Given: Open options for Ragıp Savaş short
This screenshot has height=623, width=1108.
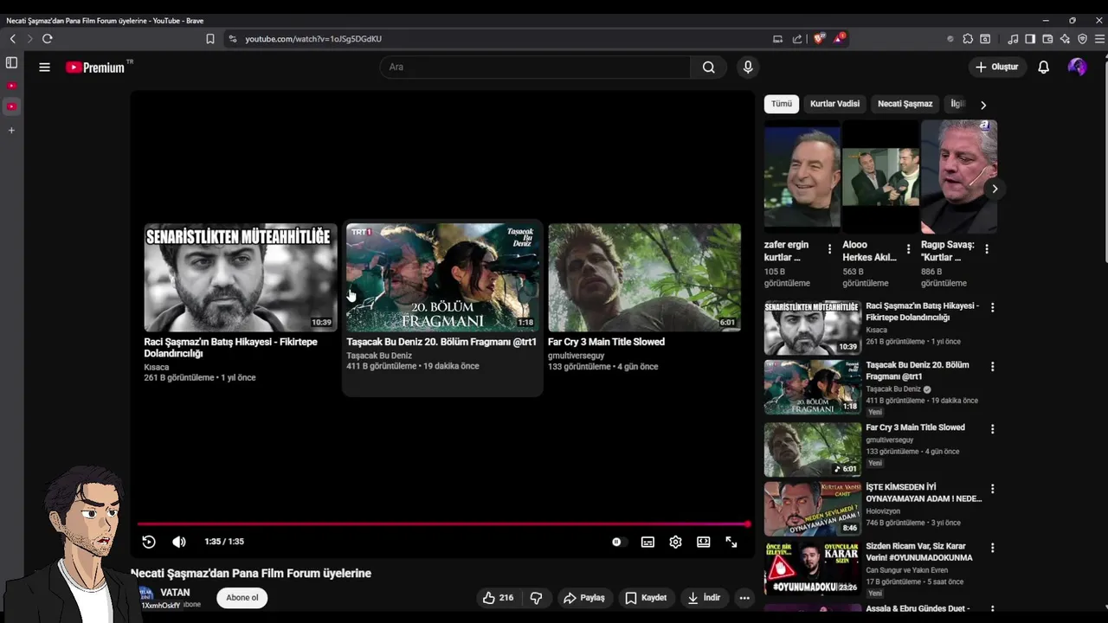Looking at the screenshot, I should coord(987,249).
